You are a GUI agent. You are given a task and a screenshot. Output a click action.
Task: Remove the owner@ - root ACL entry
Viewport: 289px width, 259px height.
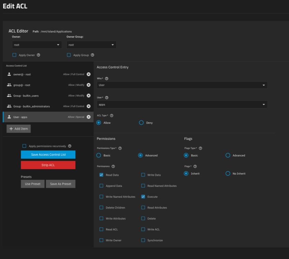pyautogui.click(x=88, y=74)
